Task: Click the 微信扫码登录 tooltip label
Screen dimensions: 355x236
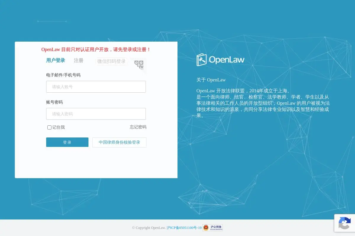Action: 111,61
